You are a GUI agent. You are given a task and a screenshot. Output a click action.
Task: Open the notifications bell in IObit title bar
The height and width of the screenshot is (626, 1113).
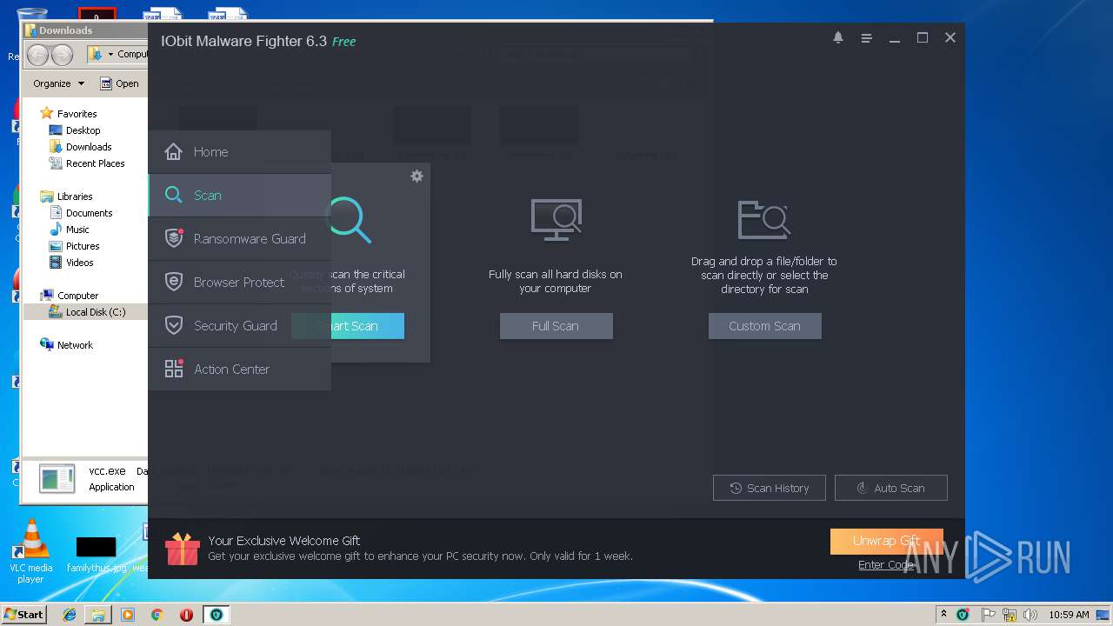(838, 38)
